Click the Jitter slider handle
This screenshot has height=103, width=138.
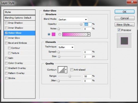(x=59, y=81)
